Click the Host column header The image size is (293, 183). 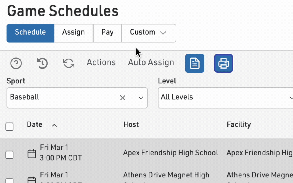click(x=131, y=125)
